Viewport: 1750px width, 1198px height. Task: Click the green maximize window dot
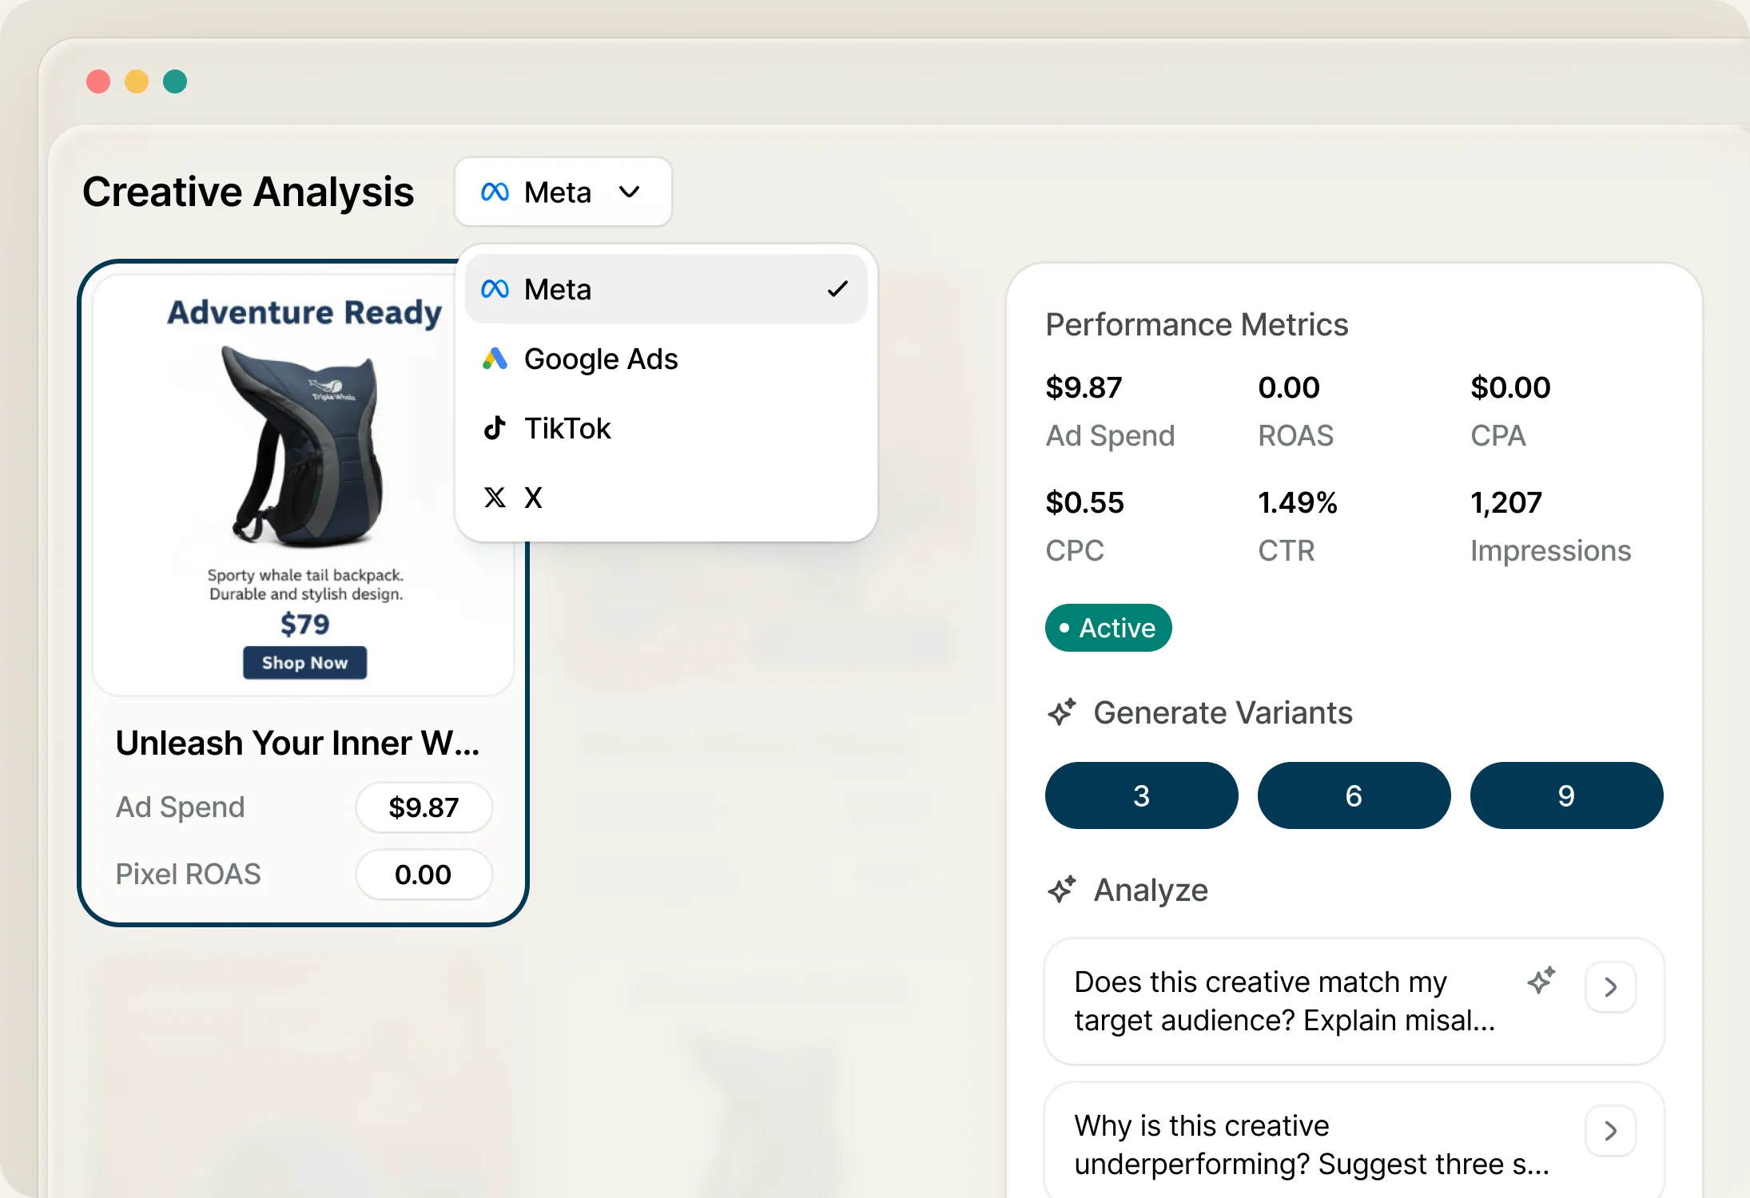tap(175, 81)
